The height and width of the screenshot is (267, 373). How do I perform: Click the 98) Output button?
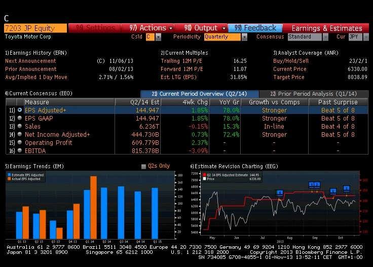(x=201, y=28)
